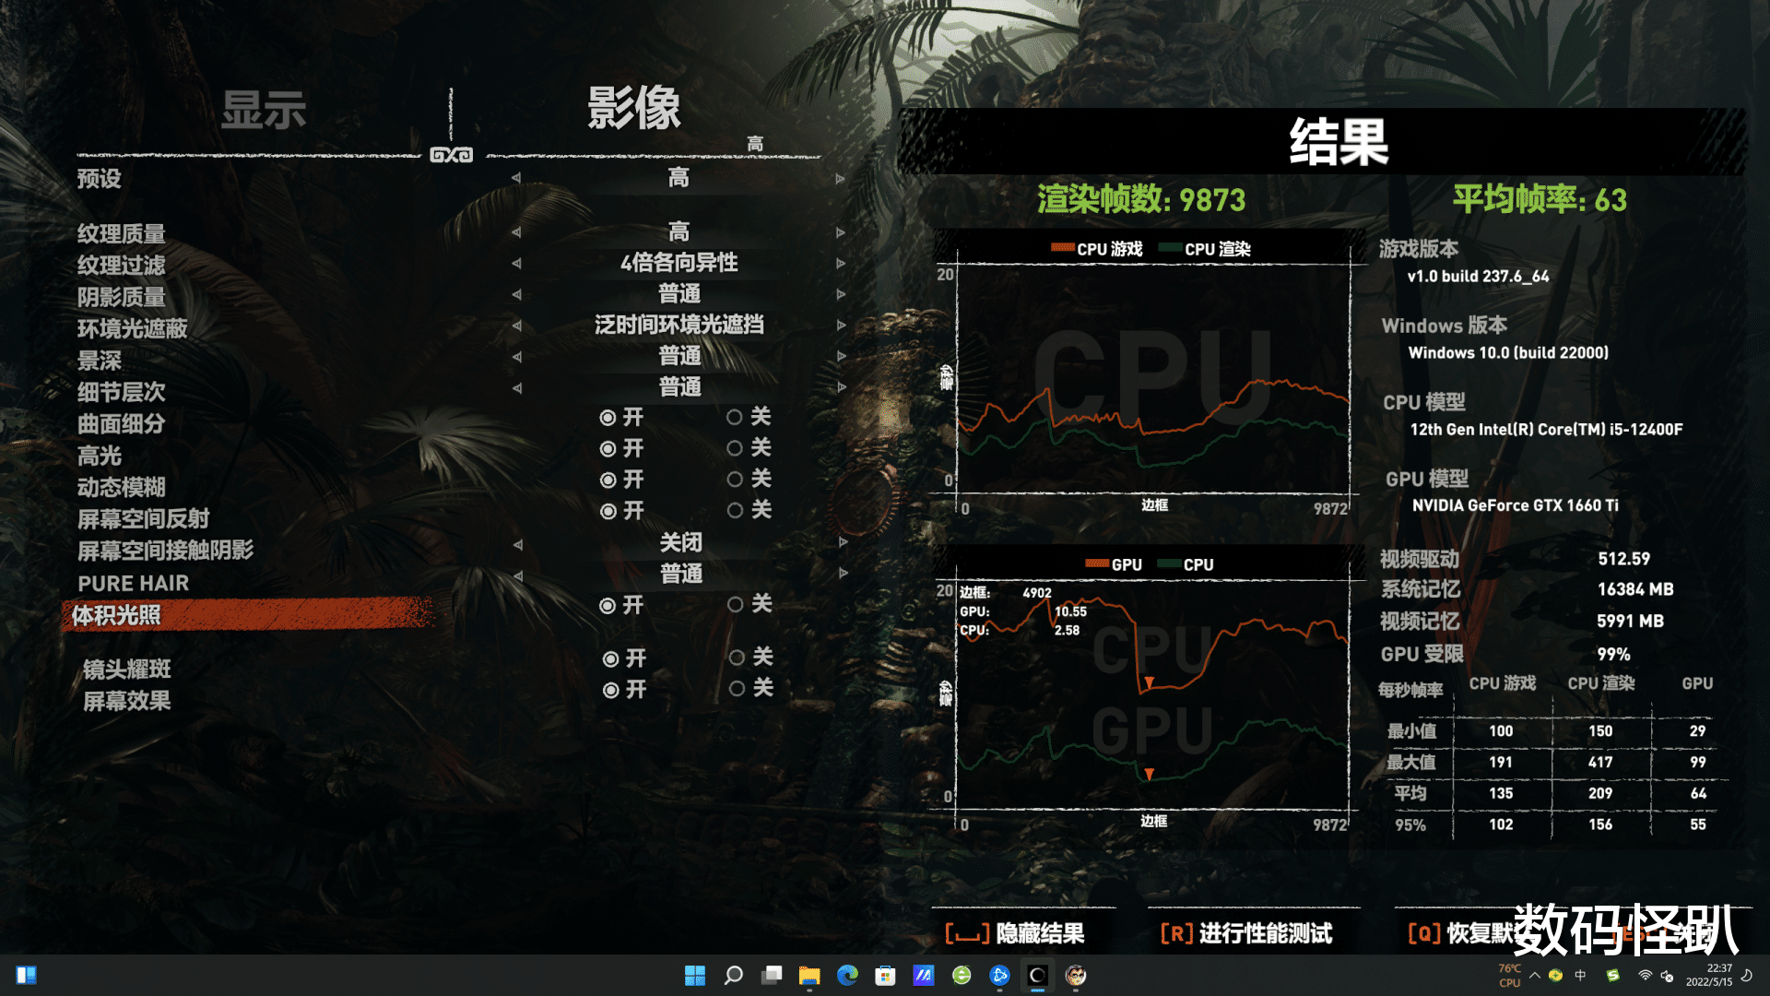This screenshot has width=1770, height=996.
Task: Click the 76°C CPU temperature indicator in the tray
Action: [1510, 976]
